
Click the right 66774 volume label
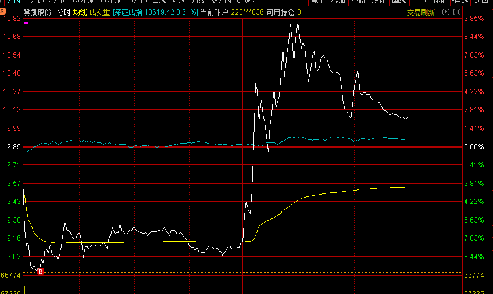point(474,275)
